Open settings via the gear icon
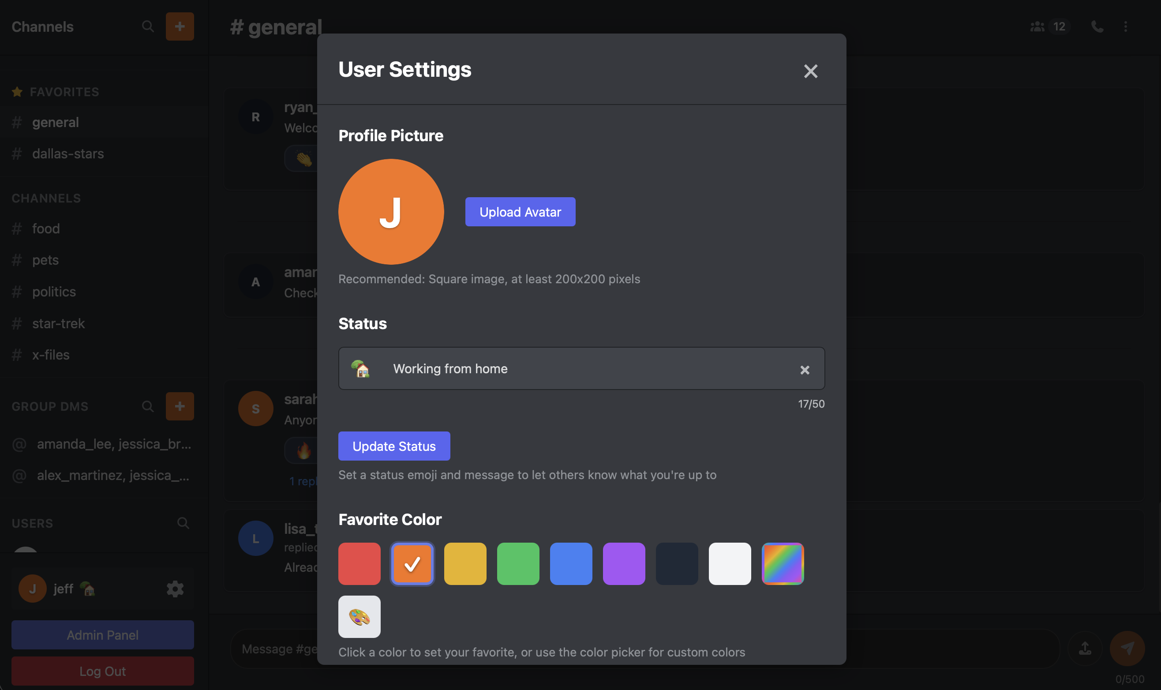 [175, 589]
